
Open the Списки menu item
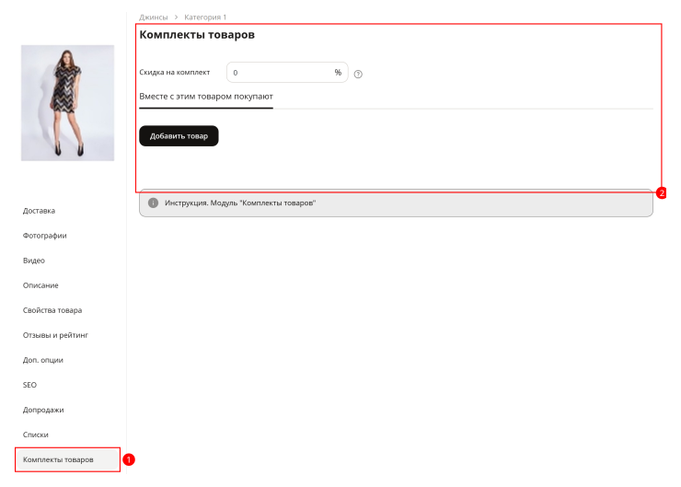(36, 435)
